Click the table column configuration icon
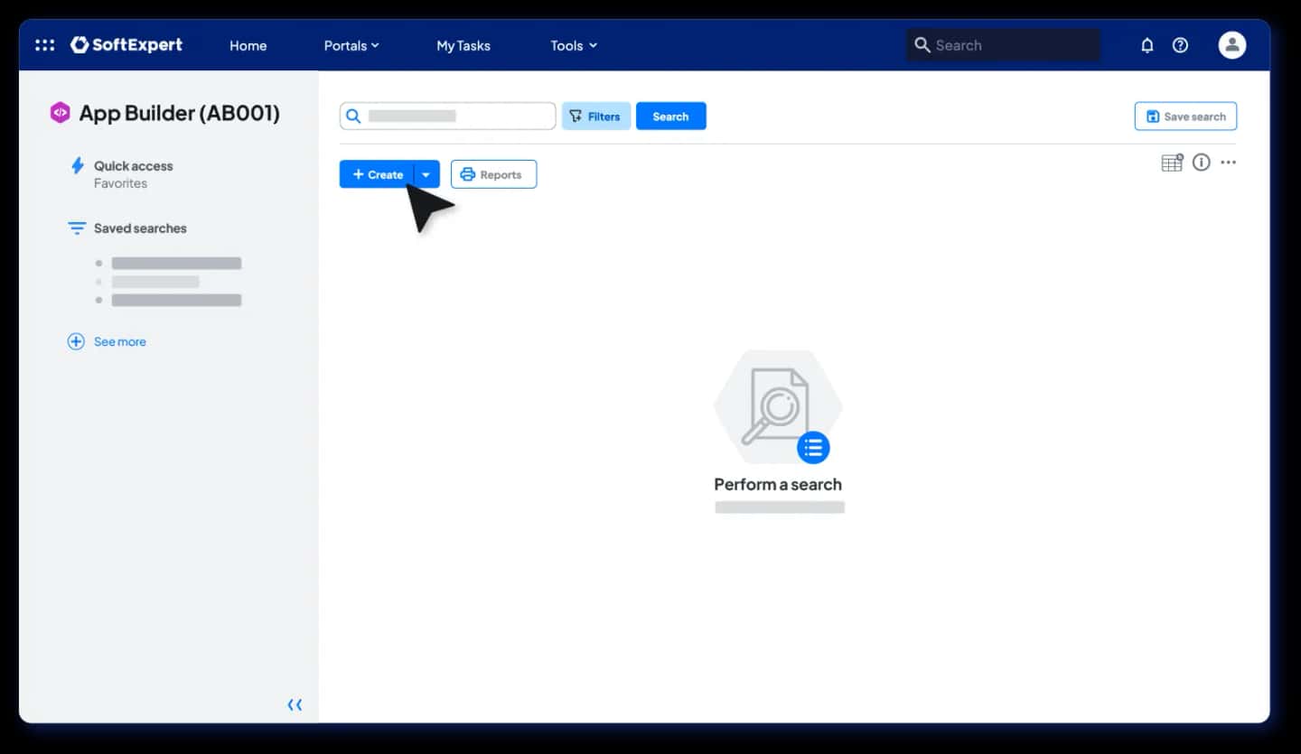This screenshot has height=754, width=1301. point(1172,163)
